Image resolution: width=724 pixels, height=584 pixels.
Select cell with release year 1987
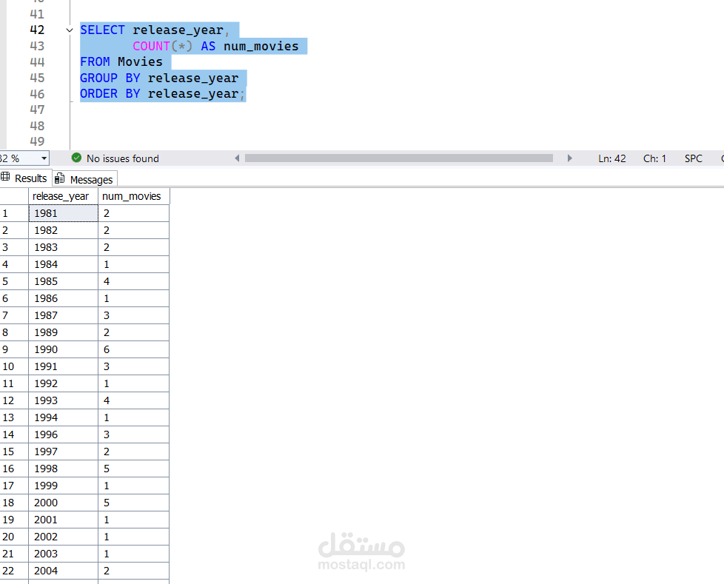coord(63,315)
